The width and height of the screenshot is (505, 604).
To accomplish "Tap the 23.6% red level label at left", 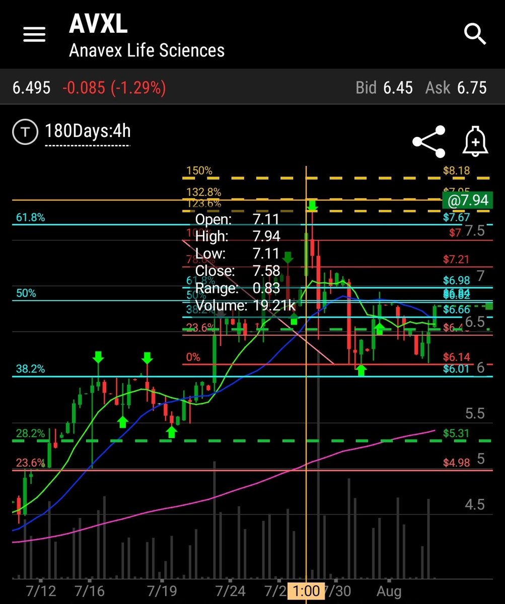I will 30,463.
